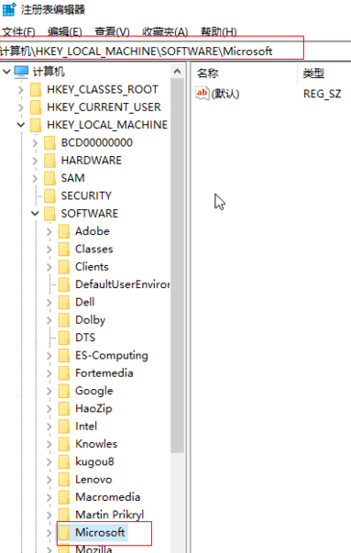Click the SECURITY folder icon
This screenshot has height=553, width=351.
[x=50, y=197]
